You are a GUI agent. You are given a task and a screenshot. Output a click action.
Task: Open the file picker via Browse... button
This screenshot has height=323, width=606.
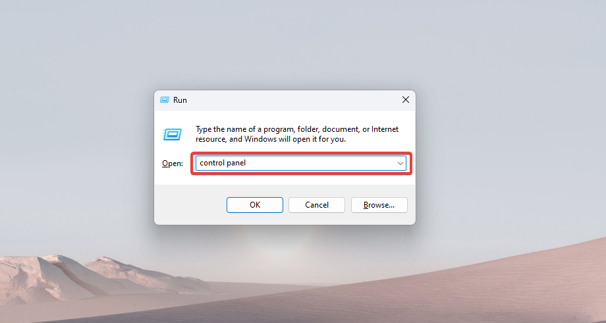[x=379, y=205]
